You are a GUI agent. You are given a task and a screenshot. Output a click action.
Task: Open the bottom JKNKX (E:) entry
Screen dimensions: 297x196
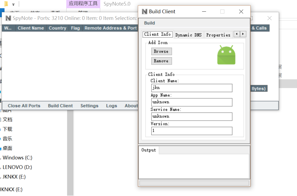tap(11, 189)
